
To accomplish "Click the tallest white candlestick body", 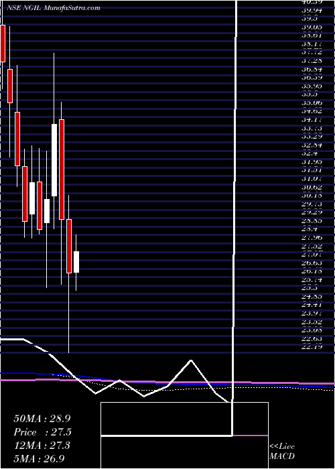I will click(54, 160).
